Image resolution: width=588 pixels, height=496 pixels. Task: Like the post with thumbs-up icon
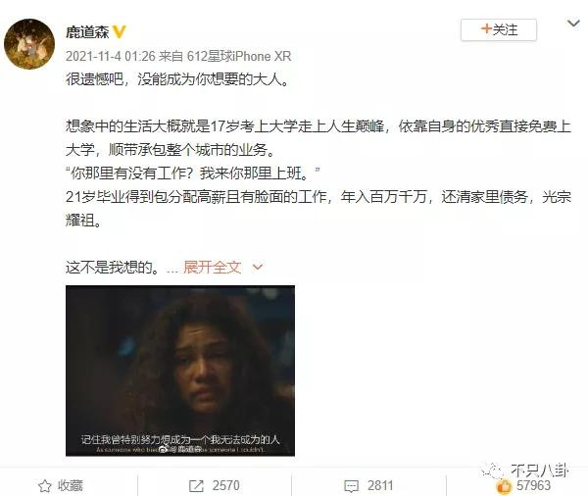coord(504,486)
